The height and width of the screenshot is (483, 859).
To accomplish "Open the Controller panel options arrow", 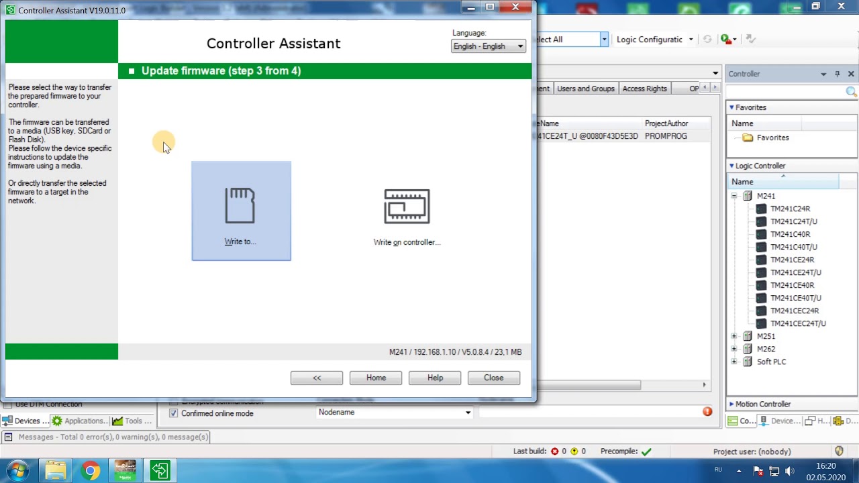I will point(823,74).
